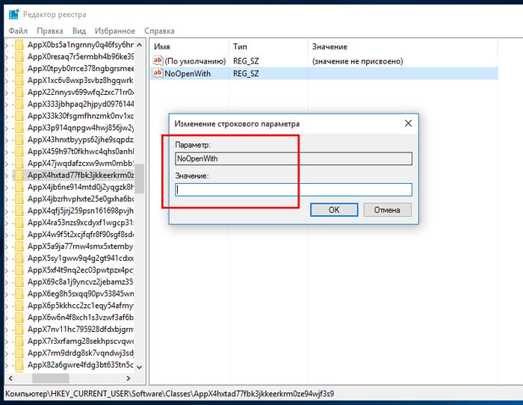The width and height of the screenshot is (523, 405).
Task: Select the AppX4jb6ne914mtd0j2yqgzk8 key
Action: click(81, 187)
